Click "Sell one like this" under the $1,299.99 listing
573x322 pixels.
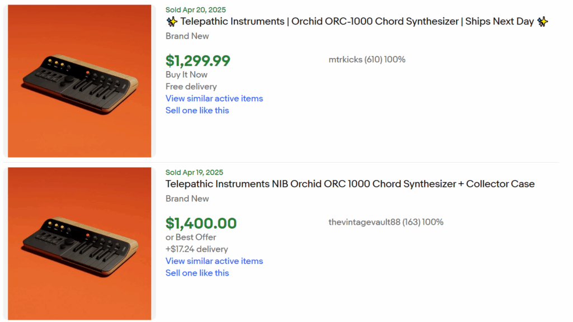point(197,110)
